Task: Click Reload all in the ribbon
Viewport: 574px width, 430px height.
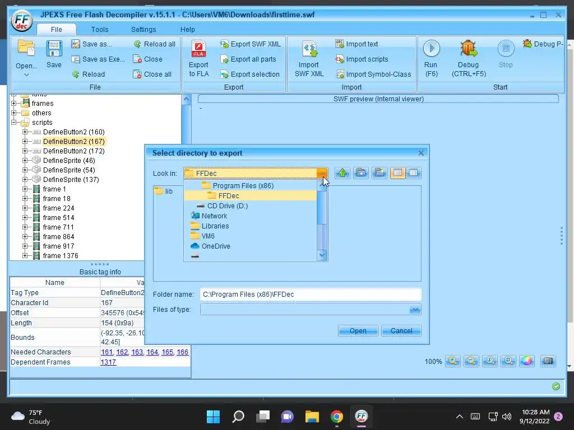Action: 155,44
